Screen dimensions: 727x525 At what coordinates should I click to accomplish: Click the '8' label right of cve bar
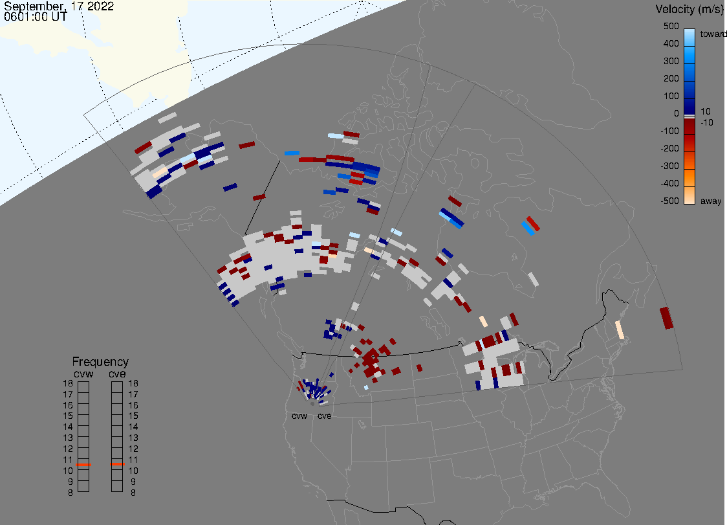pos(133,493)
